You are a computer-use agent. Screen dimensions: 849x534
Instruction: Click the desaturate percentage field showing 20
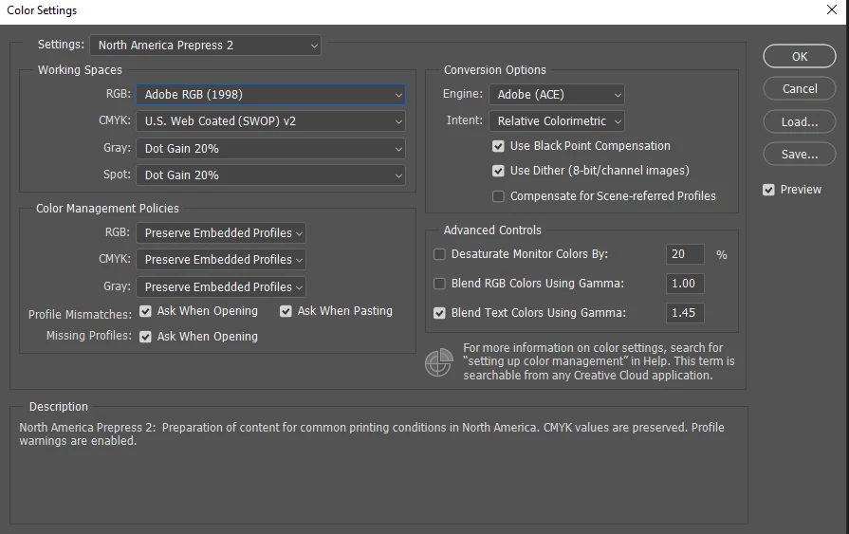pyautogui.click(x=685, y=254)
